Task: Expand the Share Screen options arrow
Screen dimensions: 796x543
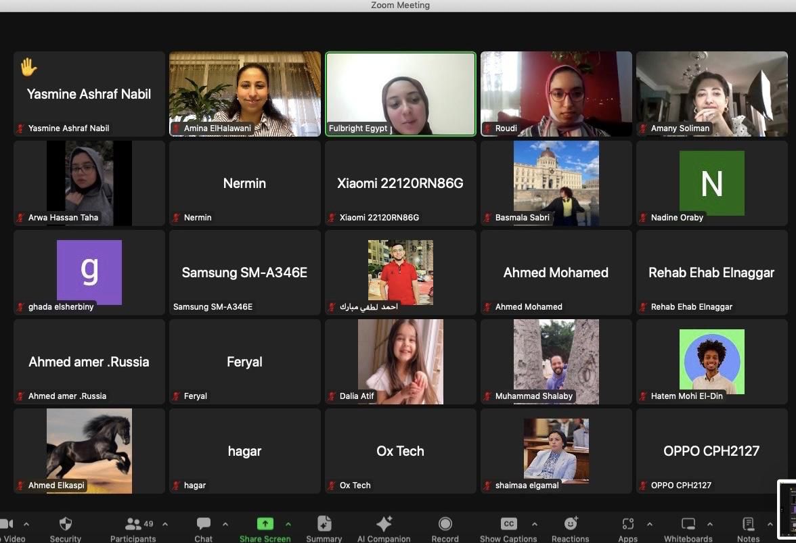Action: point(288,524)
